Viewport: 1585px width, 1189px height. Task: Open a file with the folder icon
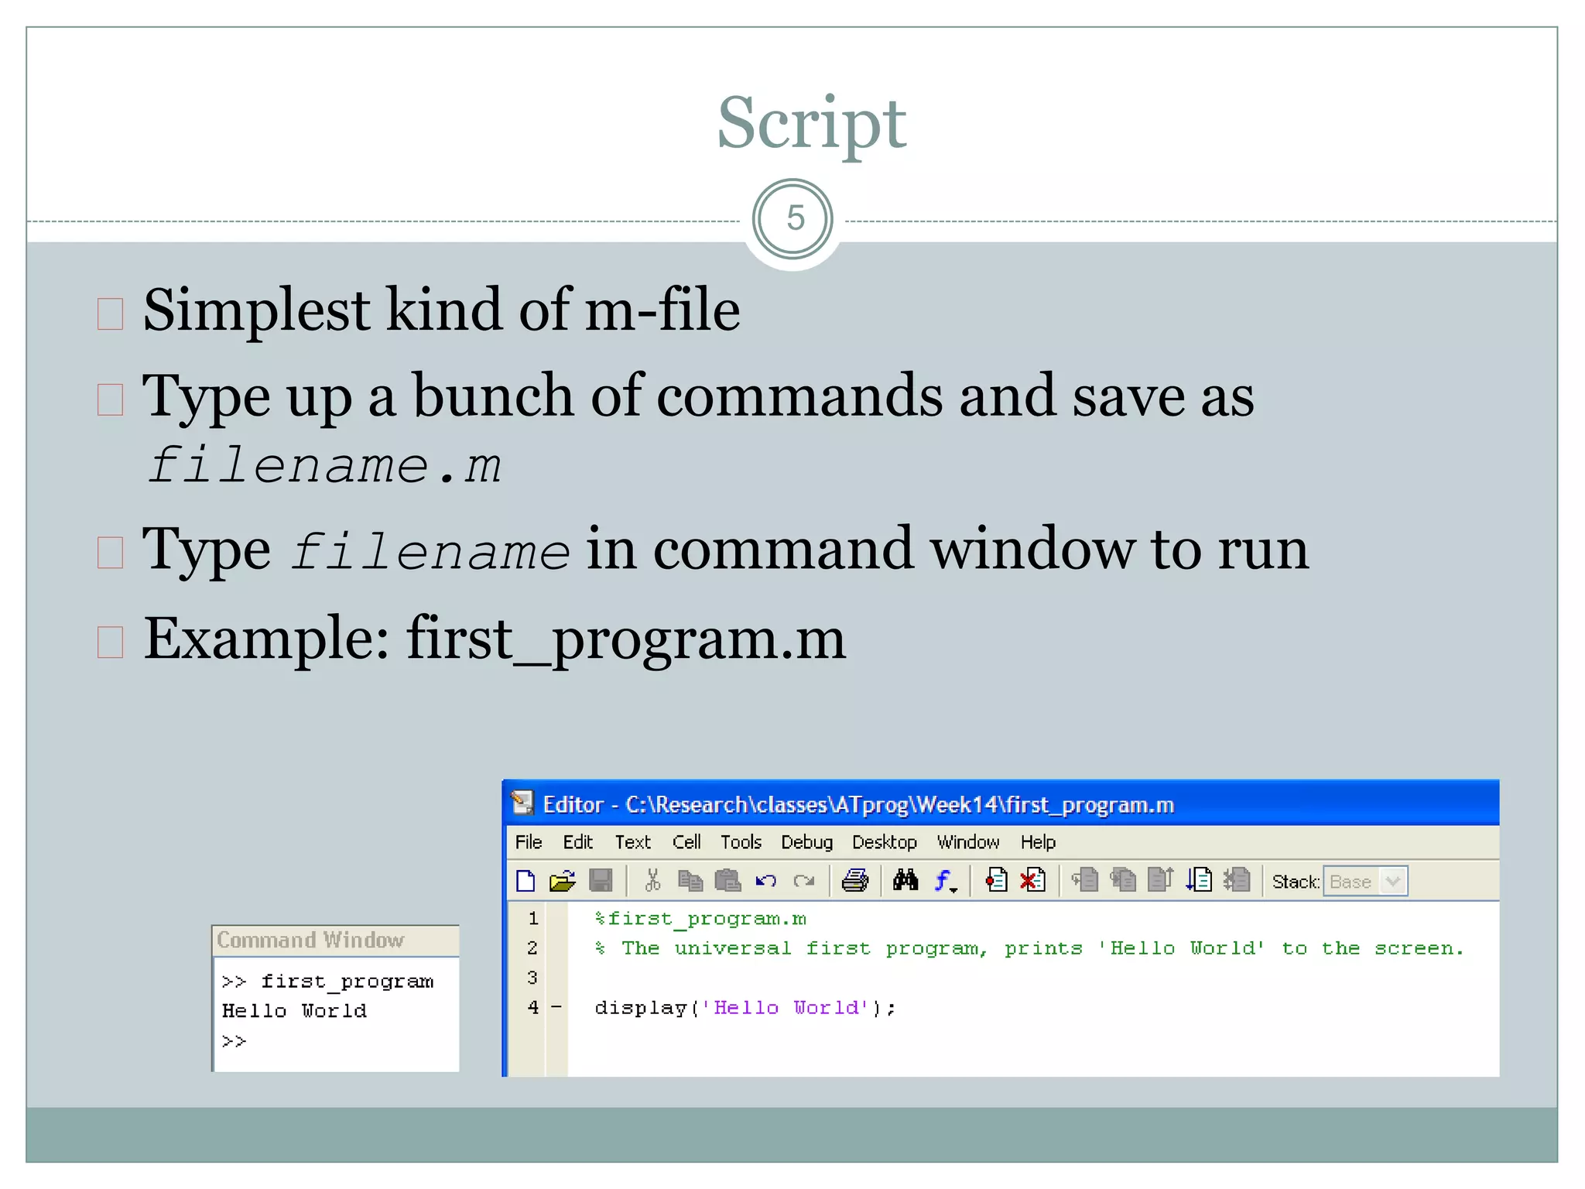(x=563, y=881)
